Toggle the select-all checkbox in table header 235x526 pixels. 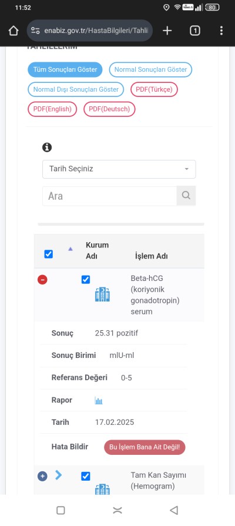coord(49,254)
